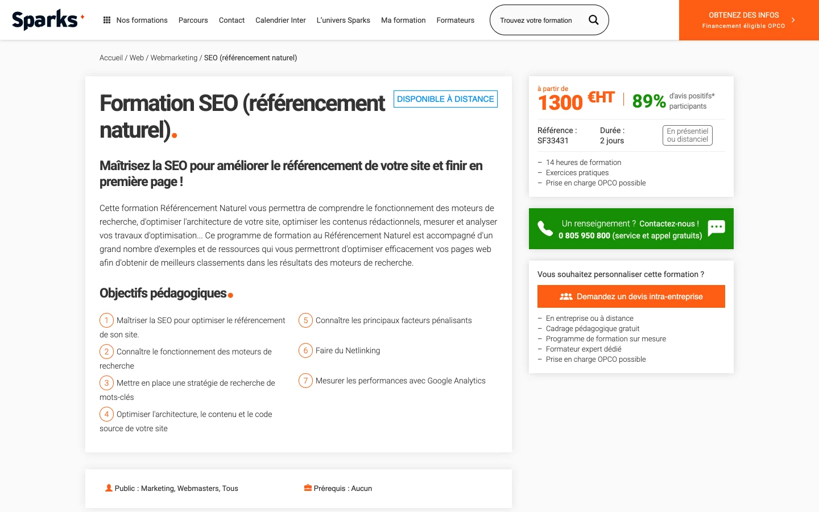
Task: Go to Parcours menu item
Action: tap(193, 20)
